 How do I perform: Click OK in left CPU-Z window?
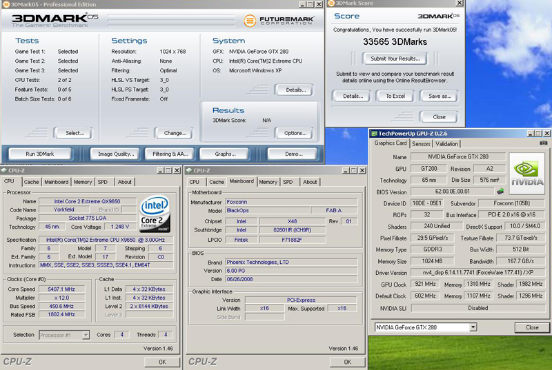click(x=162, y=362)
